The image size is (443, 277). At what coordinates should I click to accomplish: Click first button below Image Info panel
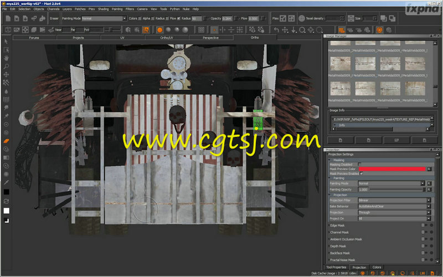[341, 140]
